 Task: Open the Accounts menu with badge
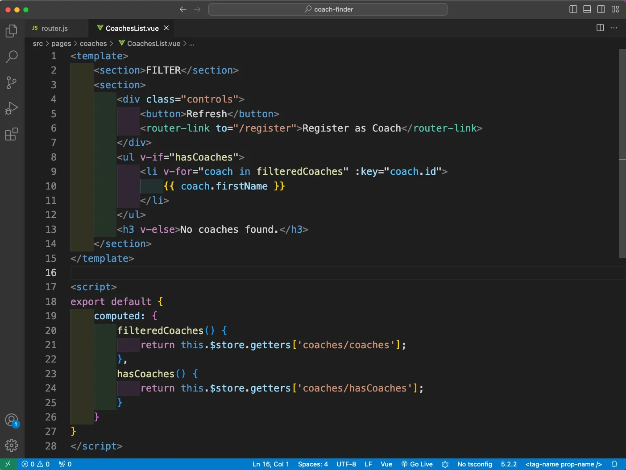(12, 420)
